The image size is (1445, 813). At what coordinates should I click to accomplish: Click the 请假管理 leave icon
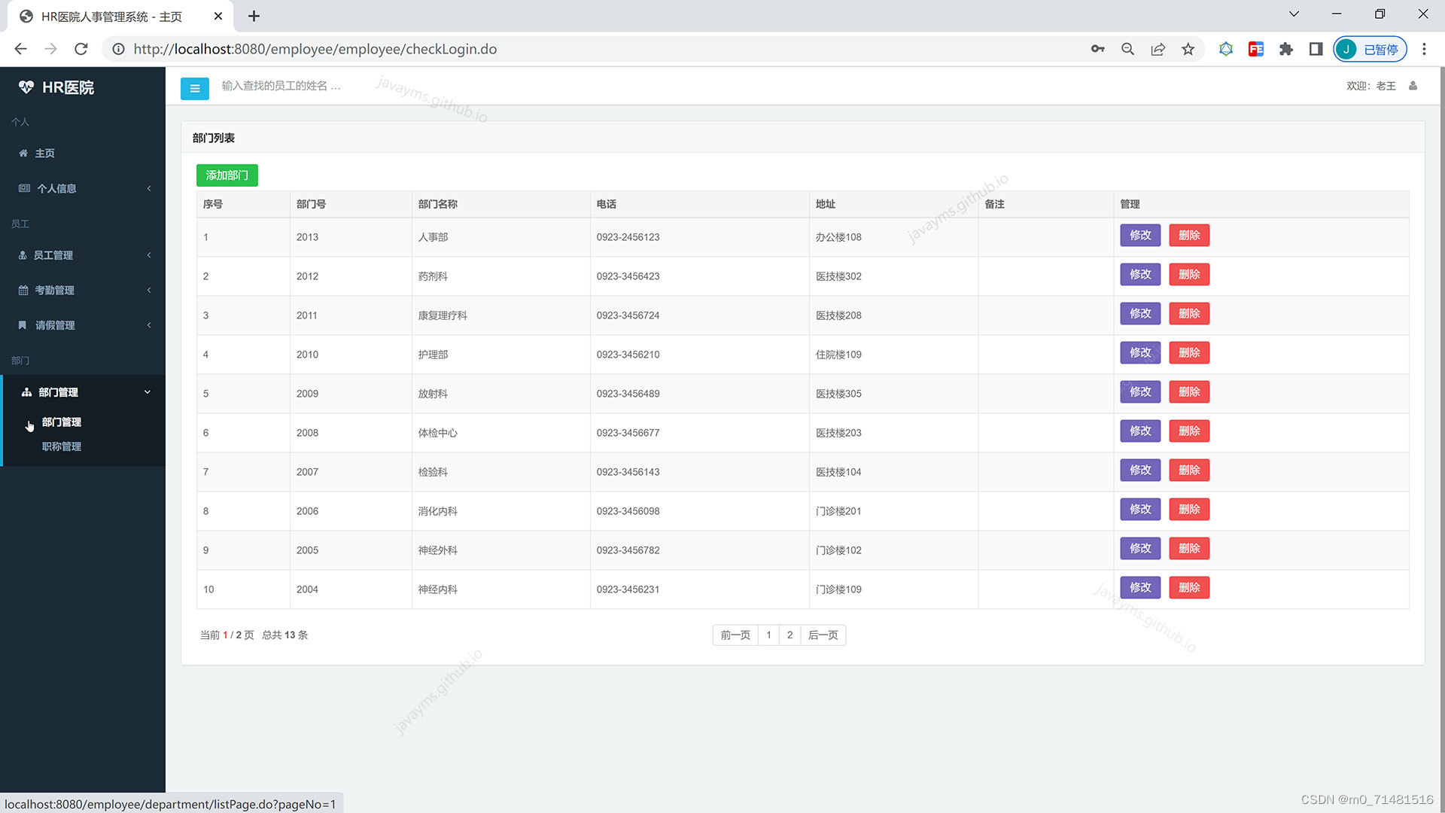tap(24, 324)
